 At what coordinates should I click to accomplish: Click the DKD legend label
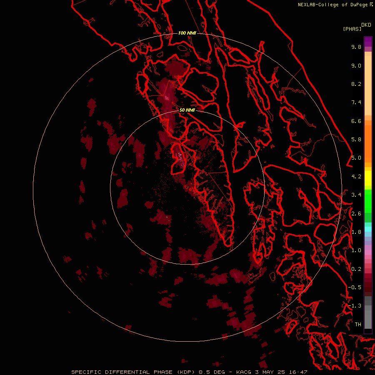pos(366,25)
